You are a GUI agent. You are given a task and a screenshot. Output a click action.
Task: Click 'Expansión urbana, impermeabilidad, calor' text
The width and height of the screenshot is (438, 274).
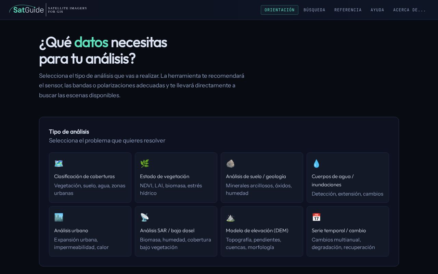[x=81, y=244]
